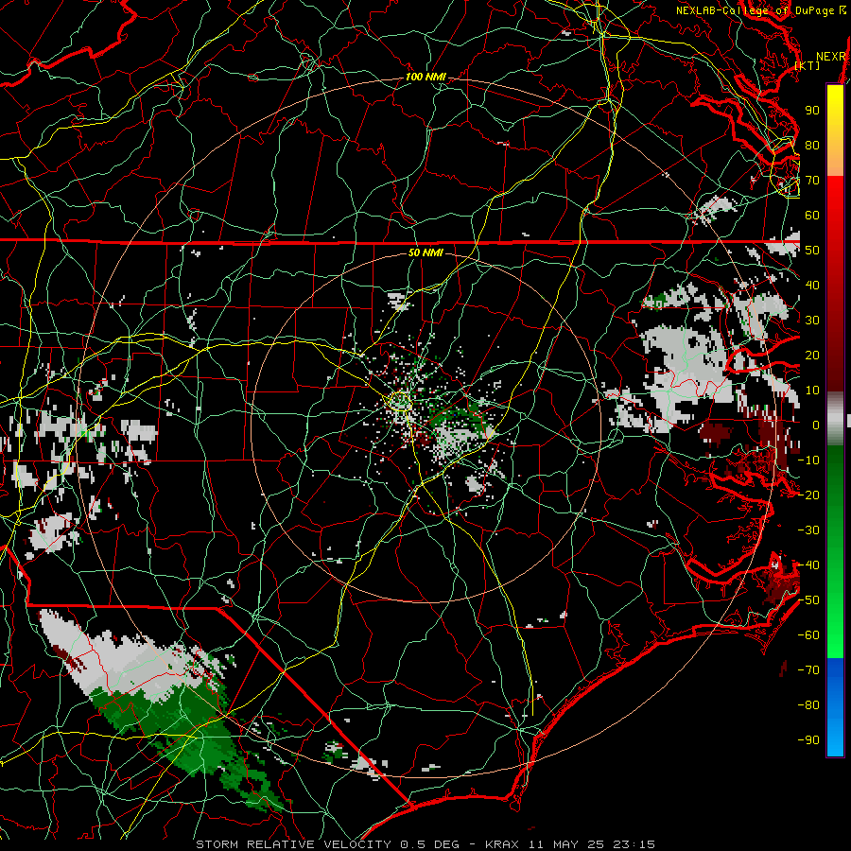Click the STORM RELATIVE VELOCITY product title
Screen dimensions: 851x851
[x=294, y=844]
